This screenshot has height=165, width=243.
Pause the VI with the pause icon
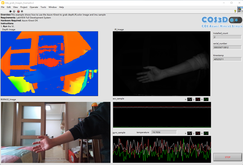pos(22,11)
